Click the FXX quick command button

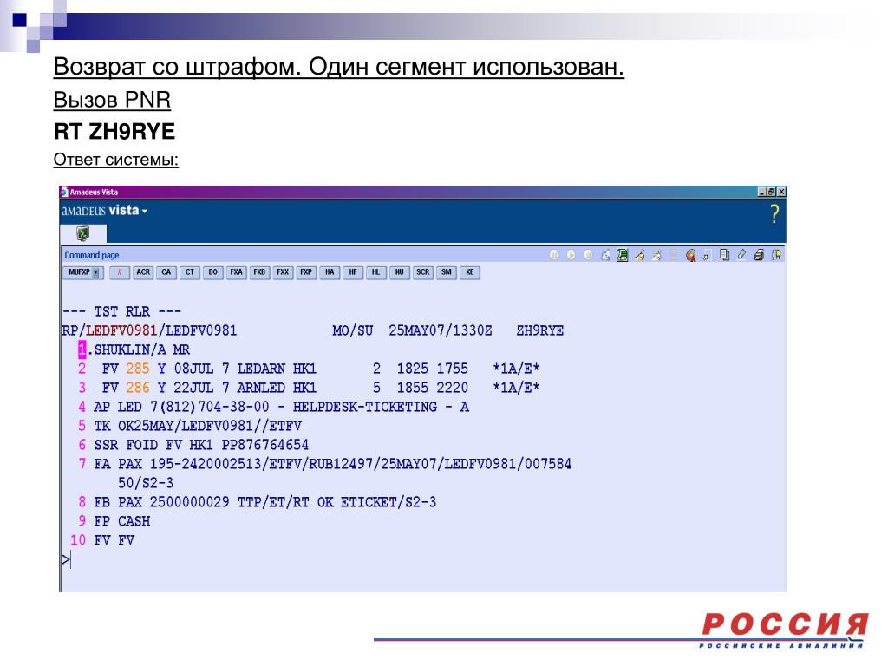pos(283,272)
